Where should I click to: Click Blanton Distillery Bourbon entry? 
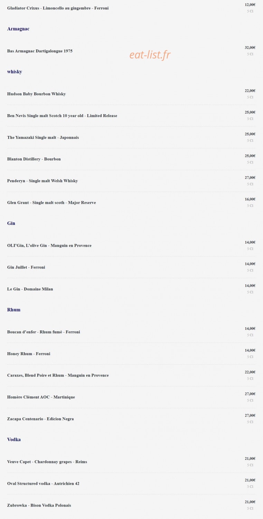click(x=34, y=159)
